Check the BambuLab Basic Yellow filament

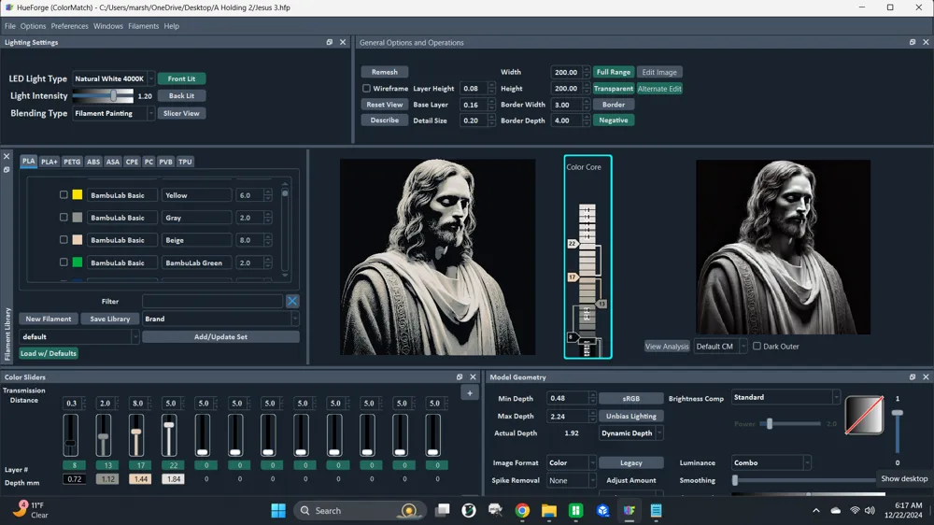click(64, 195)
